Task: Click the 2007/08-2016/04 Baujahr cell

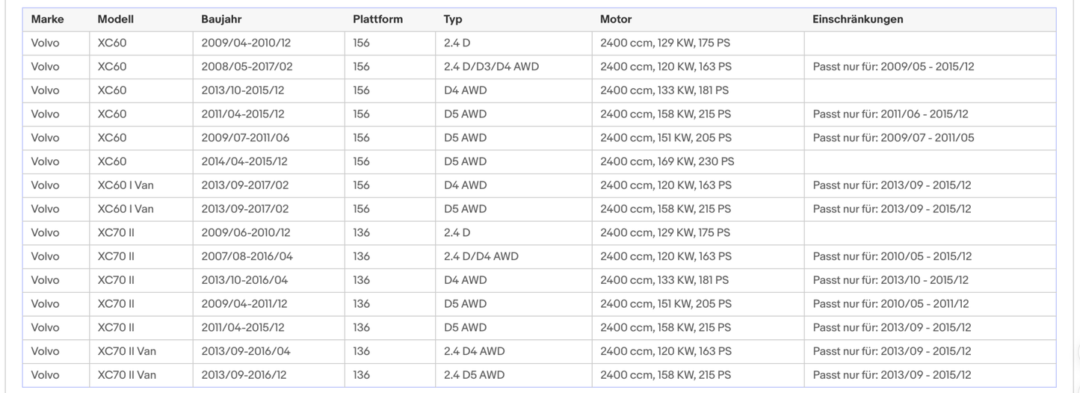Action: [x=247, y=256]
